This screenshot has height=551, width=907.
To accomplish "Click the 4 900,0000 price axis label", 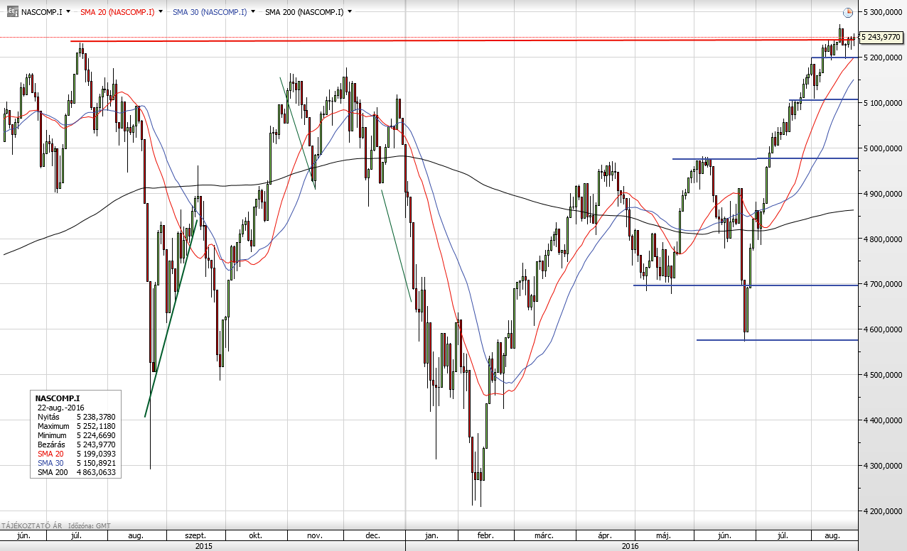I will click(x=881, y=194).
